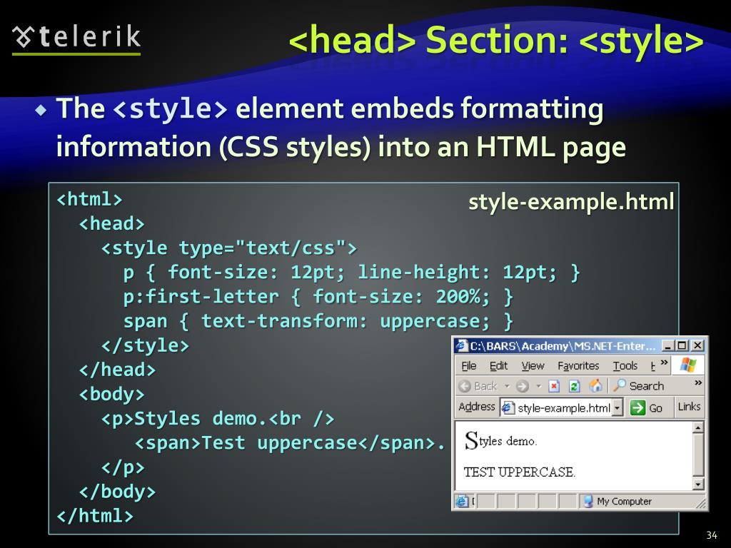This screenshot has height=548, width=731.
Task: Click the code line '<span>Test uppercase</span>.'
Action: [290, 442]
